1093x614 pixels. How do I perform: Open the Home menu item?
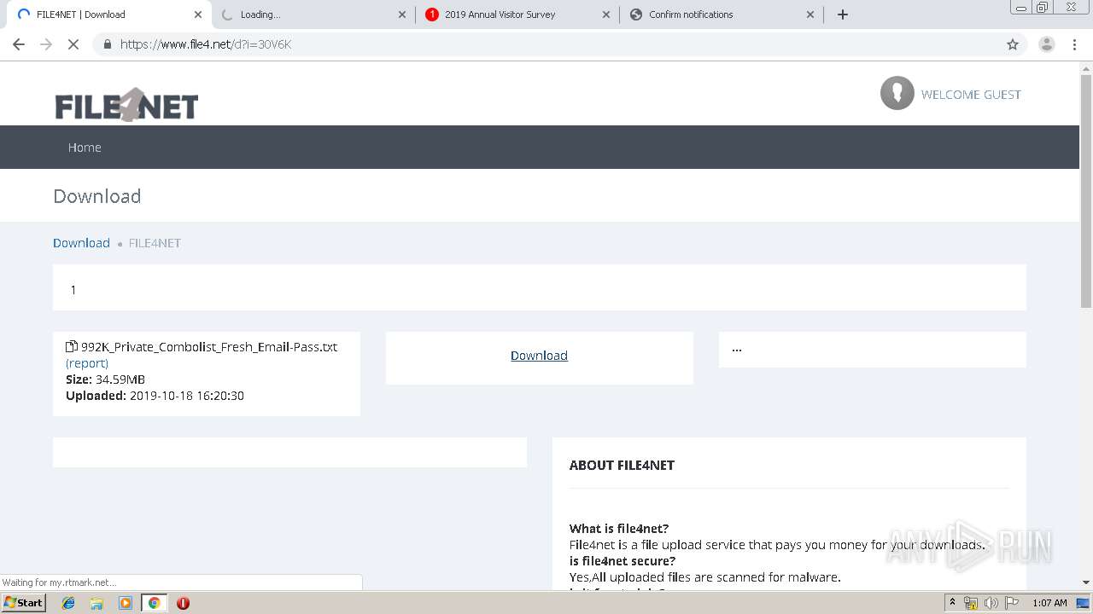point(85,148)
